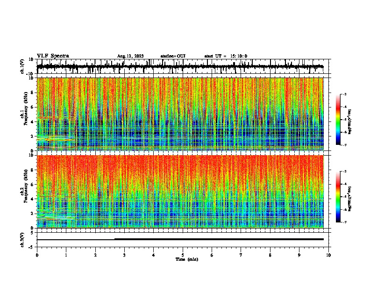
Task: Click the 'VLF Spectra' title text
Action: [53, 56]
